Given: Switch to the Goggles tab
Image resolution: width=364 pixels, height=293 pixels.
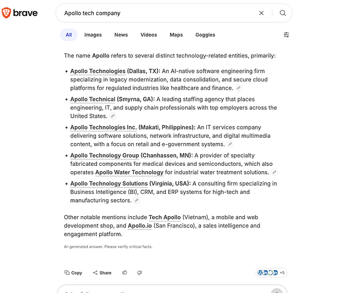Looking at the screenshot, I should click(205, 35).
